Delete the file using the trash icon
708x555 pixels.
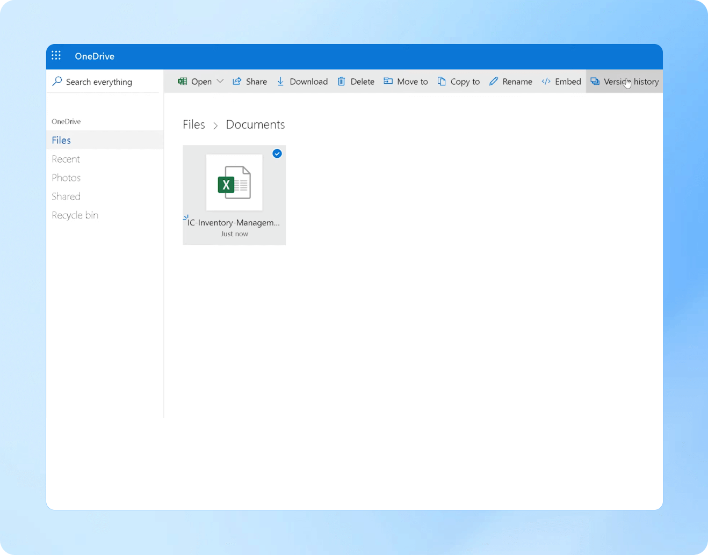(x=342, y=81)
